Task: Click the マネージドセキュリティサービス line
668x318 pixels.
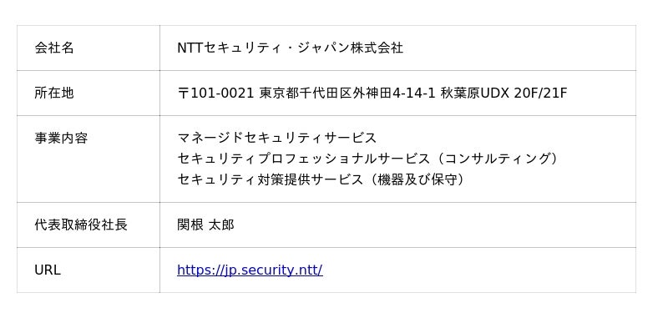Action: point(277,138)
